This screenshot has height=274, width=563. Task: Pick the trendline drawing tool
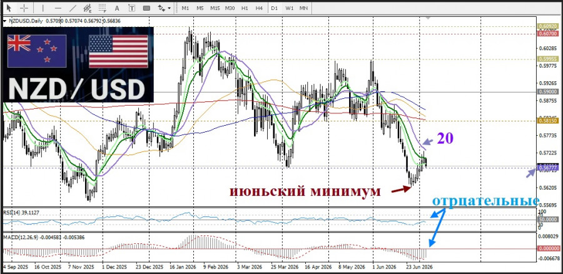73,8
